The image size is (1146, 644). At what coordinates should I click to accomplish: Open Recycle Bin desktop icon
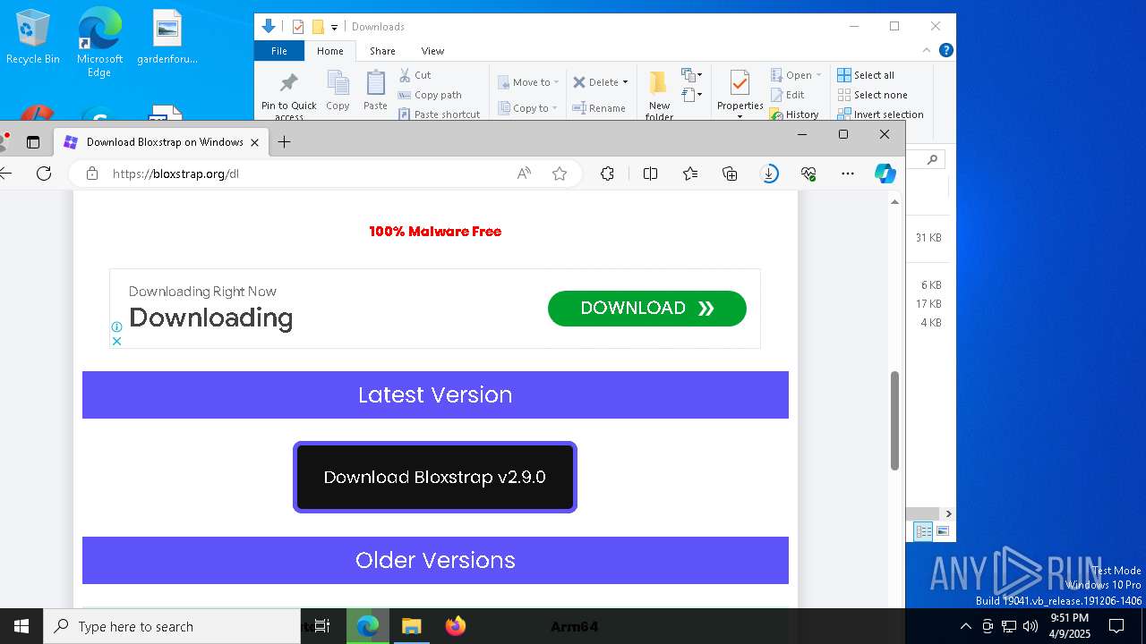pos(32,37)
